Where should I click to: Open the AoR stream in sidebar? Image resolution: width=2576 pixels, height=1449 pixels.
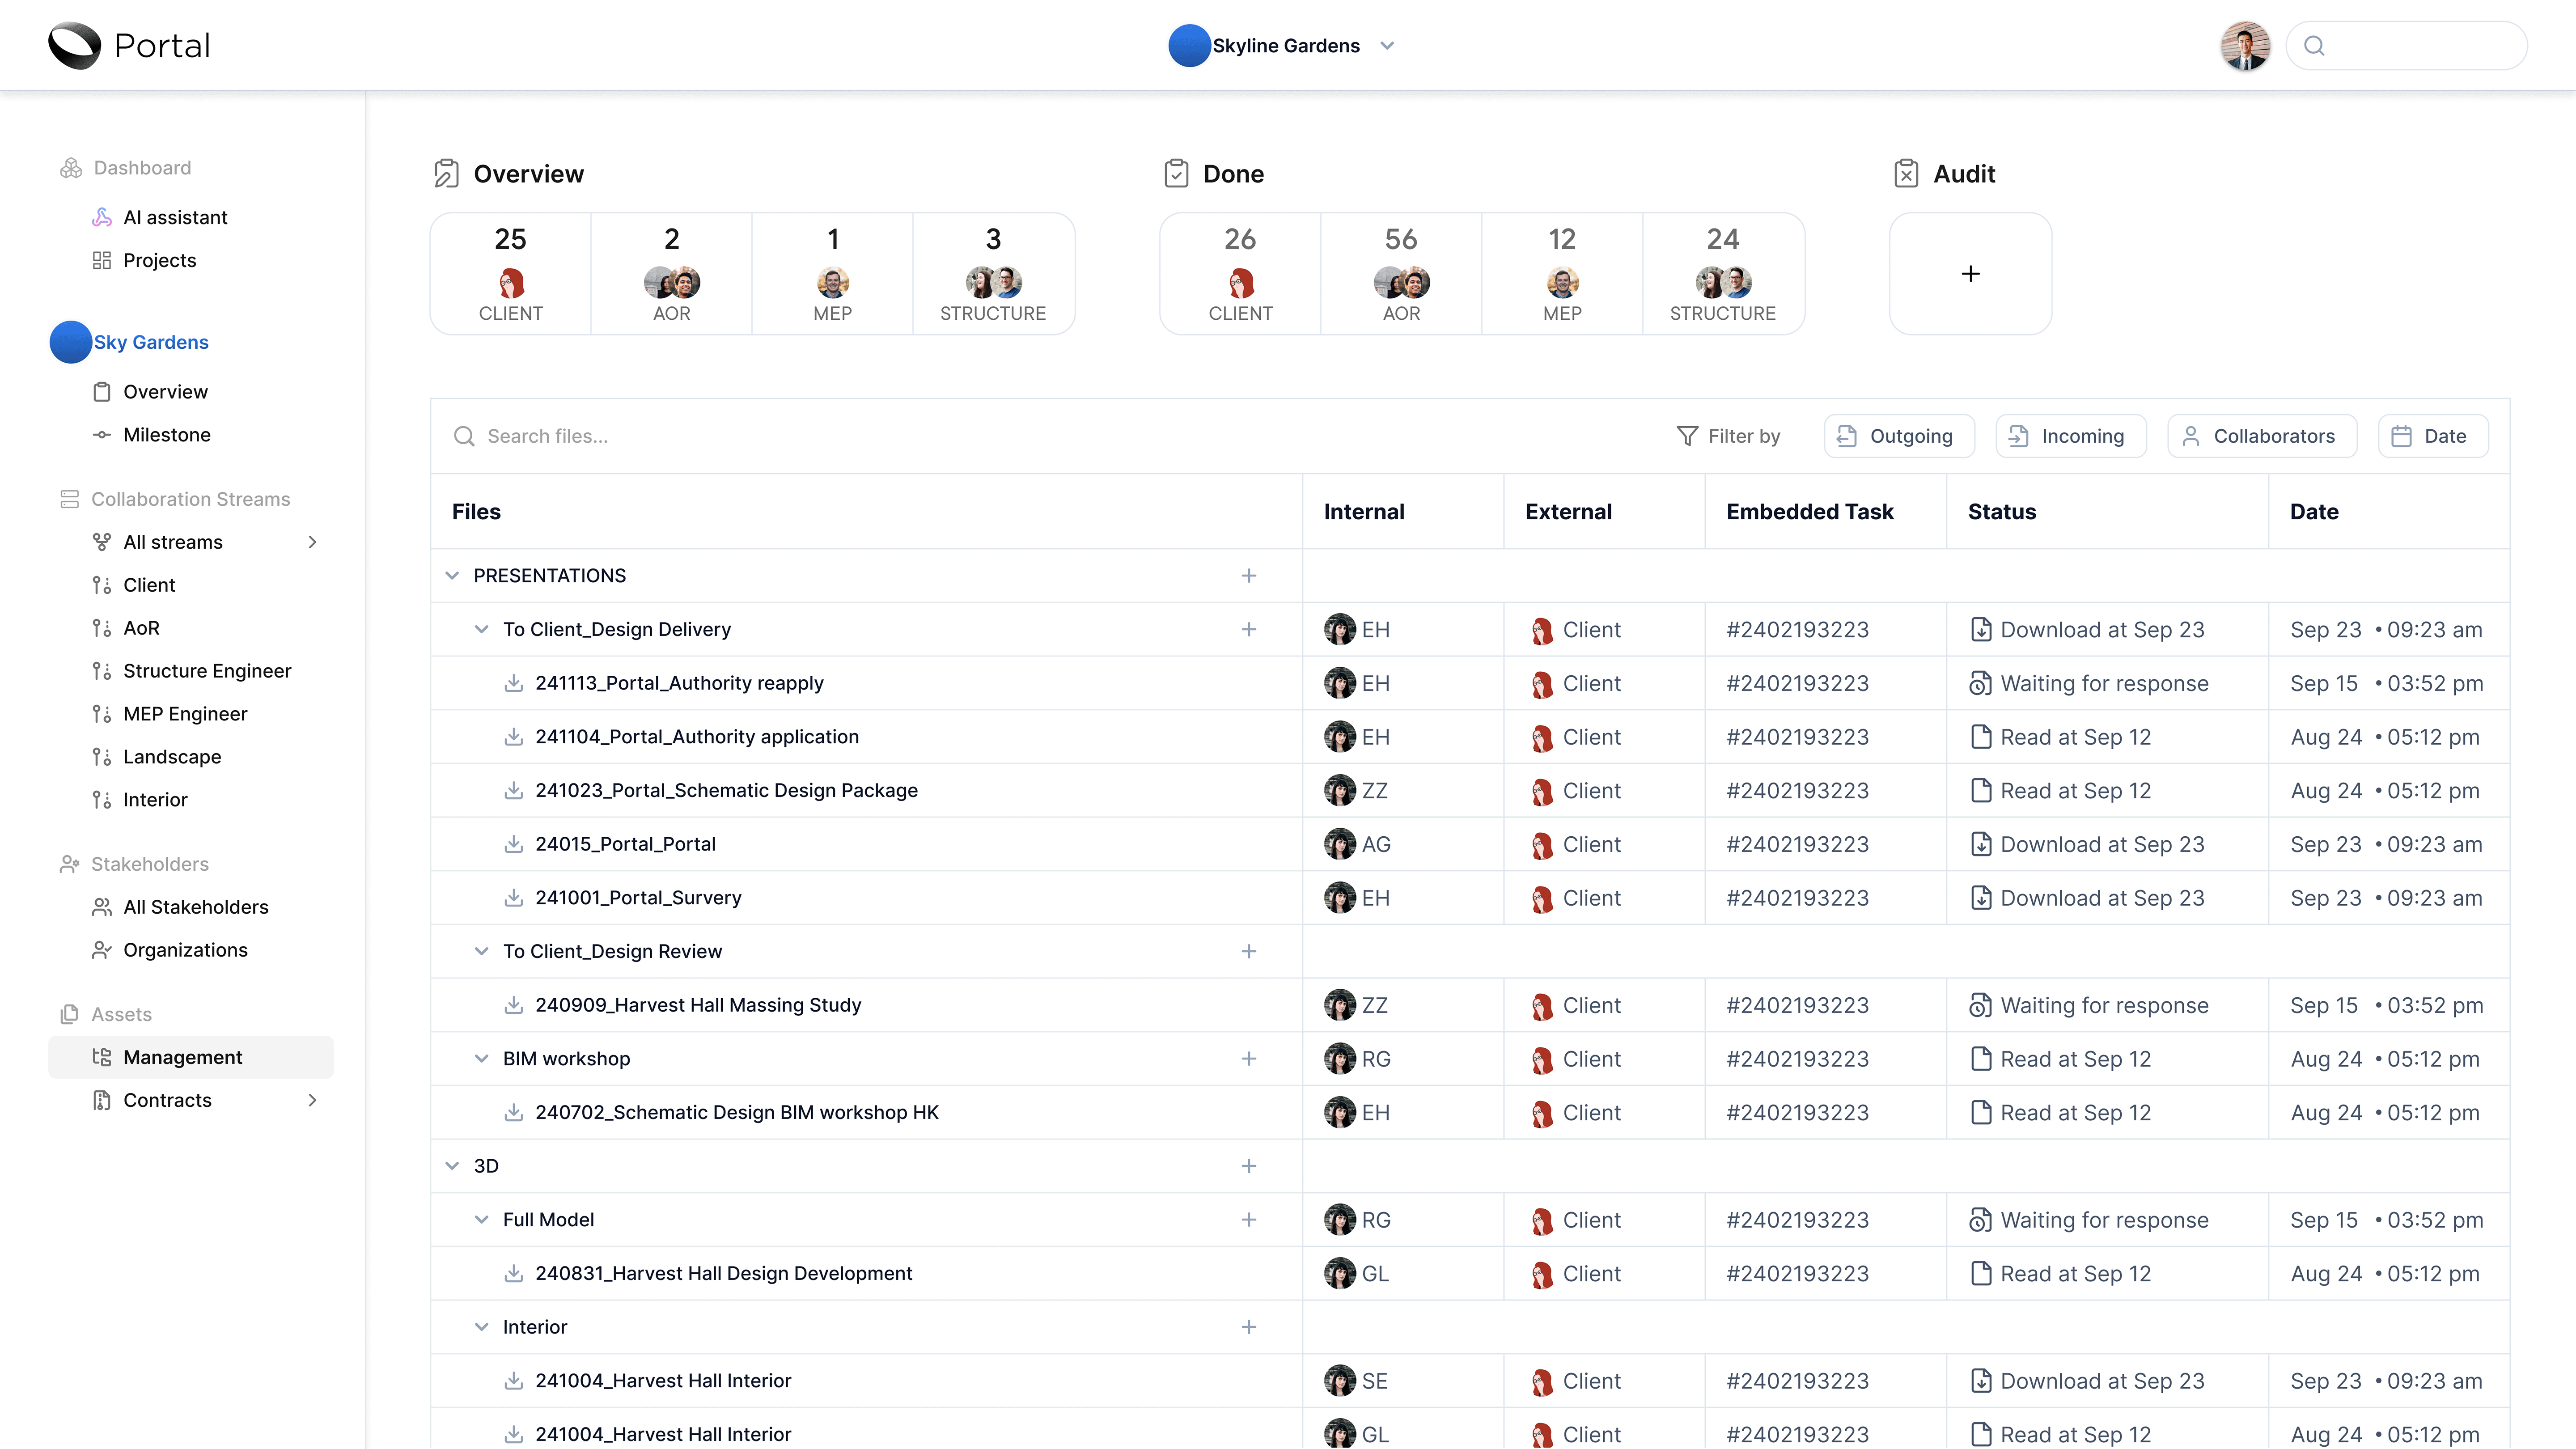point(141,628)
